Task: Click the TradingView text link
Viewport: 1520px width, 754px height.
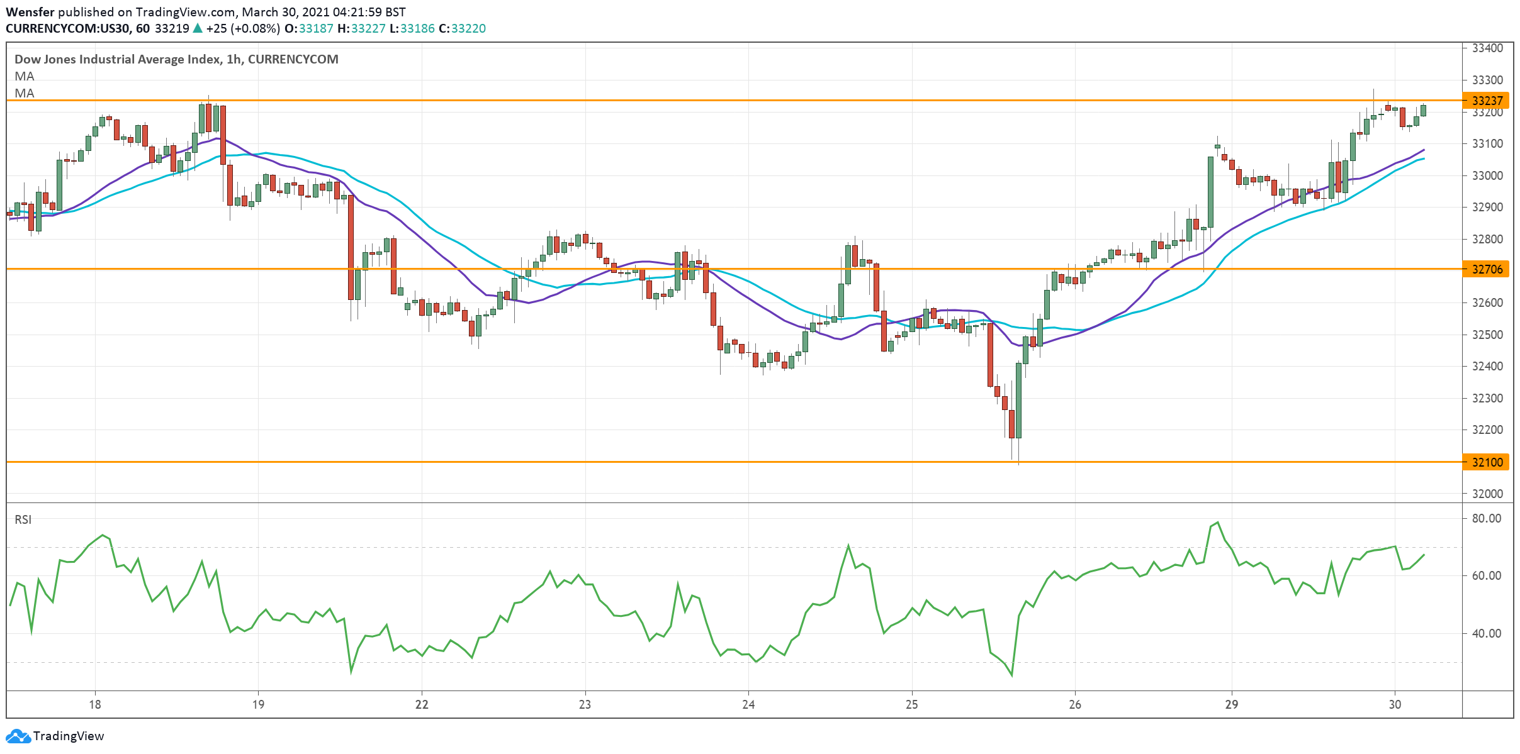Action: (68, 736)
